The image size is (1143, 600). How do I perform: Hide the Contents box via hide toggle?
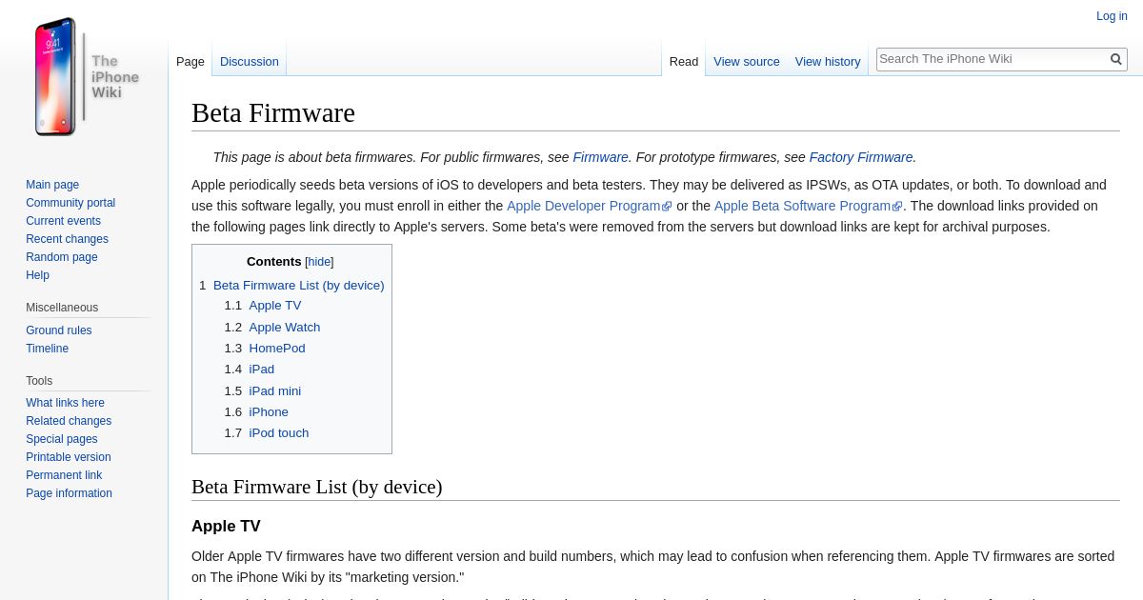[319, 262]
